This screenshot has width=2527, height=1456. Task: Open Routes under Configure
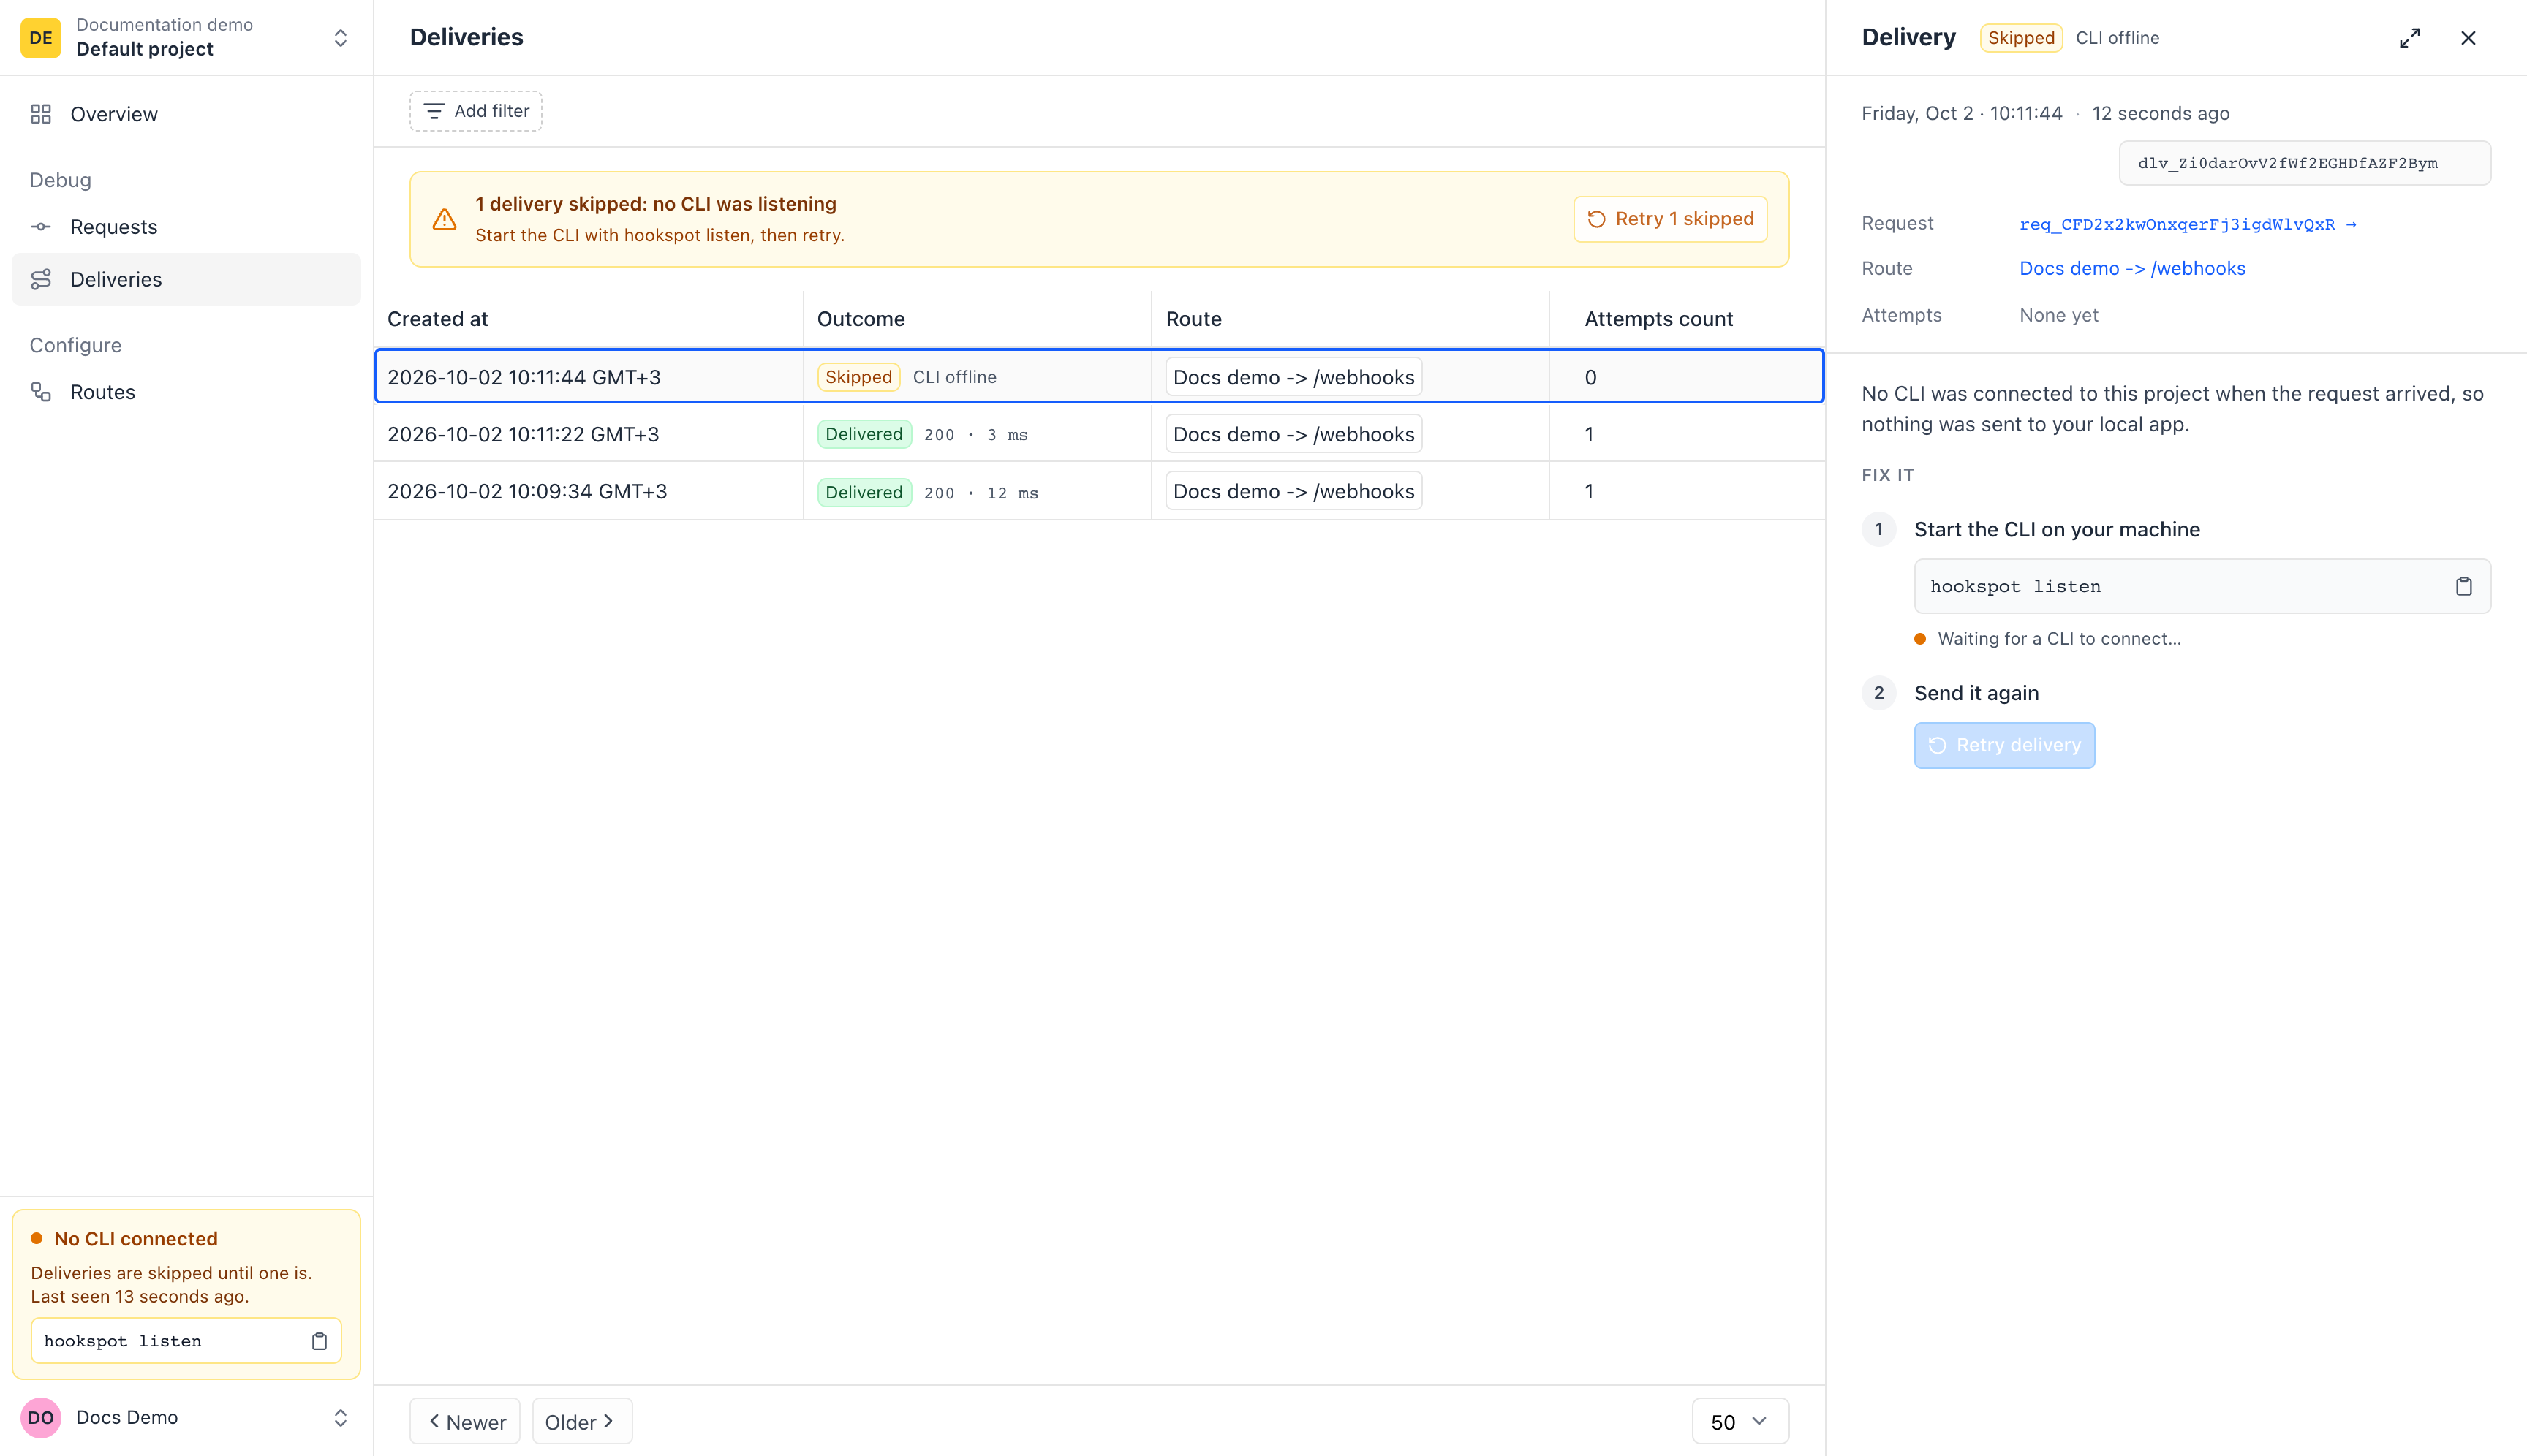click(x=186, y=392)
